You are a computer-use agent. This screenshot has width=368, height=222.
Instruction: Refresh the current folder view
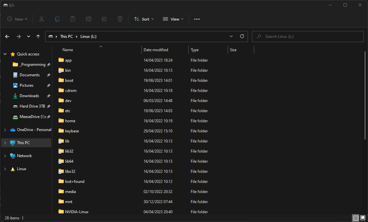click(x=242, y=36)
